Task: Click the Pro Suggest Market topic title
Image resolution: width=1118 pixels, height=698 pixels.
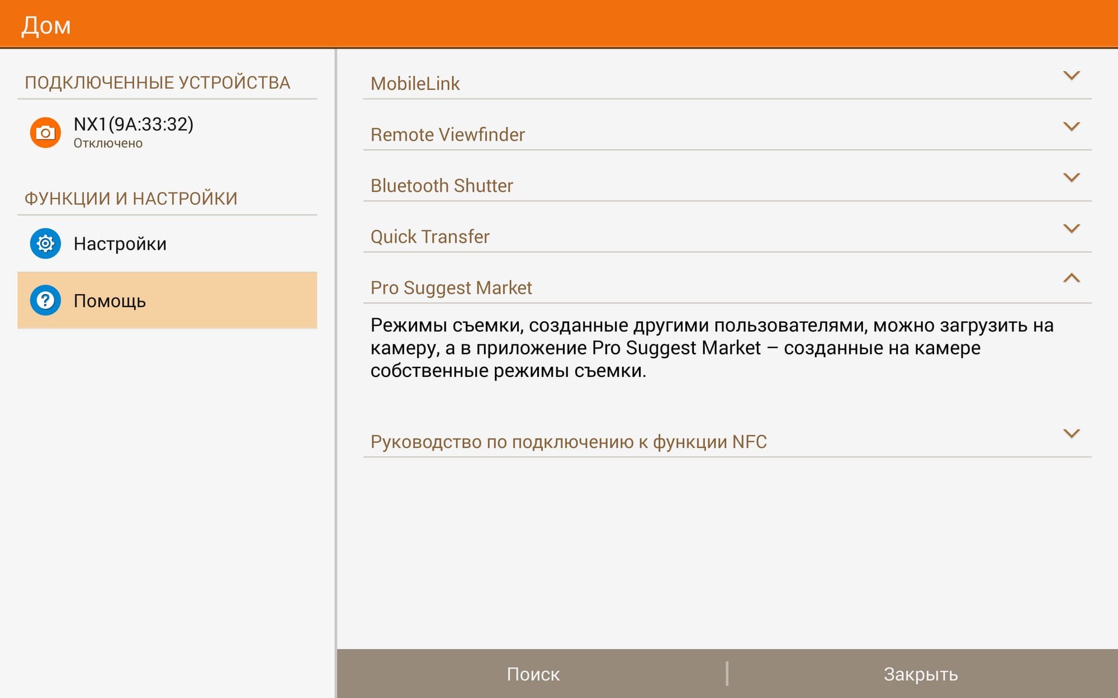Action: [x=451, y=288]
